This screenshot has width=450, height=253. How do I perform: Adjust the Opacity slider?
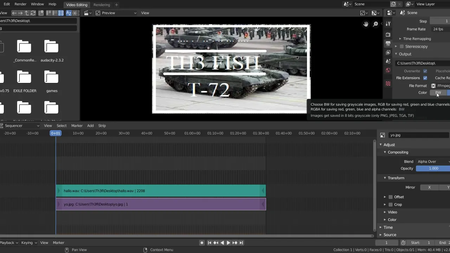pyautogui.click(x=433, y=169)
